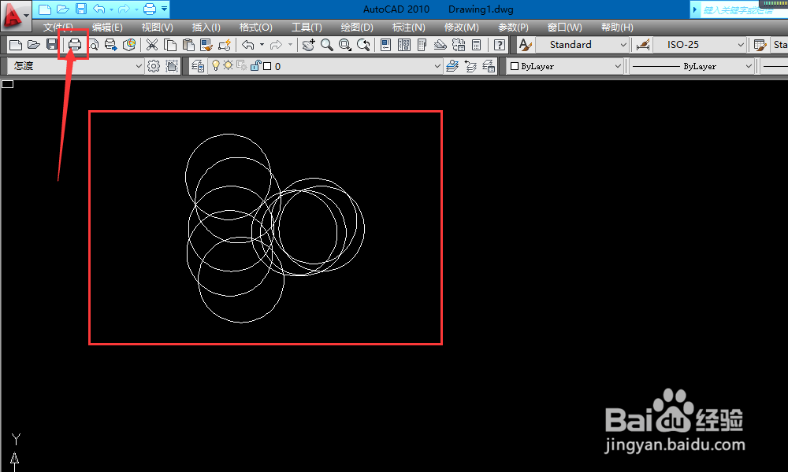Click Save in the Quick Access toolbar
788x472 pixels.
point(81,9)
